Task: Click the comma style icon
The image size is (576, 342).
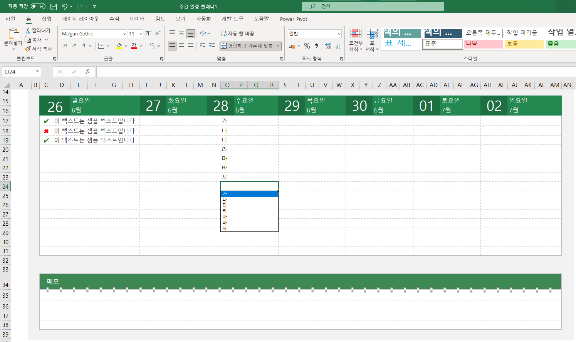Action: tap(316, 45)
